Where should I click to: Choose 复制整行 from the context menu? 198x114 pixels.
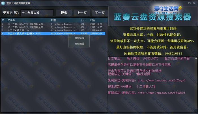79,44
